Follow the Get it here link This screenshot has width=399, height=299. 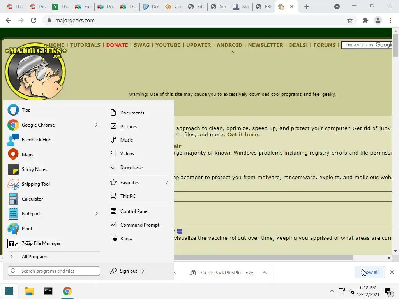coord(242,134)
